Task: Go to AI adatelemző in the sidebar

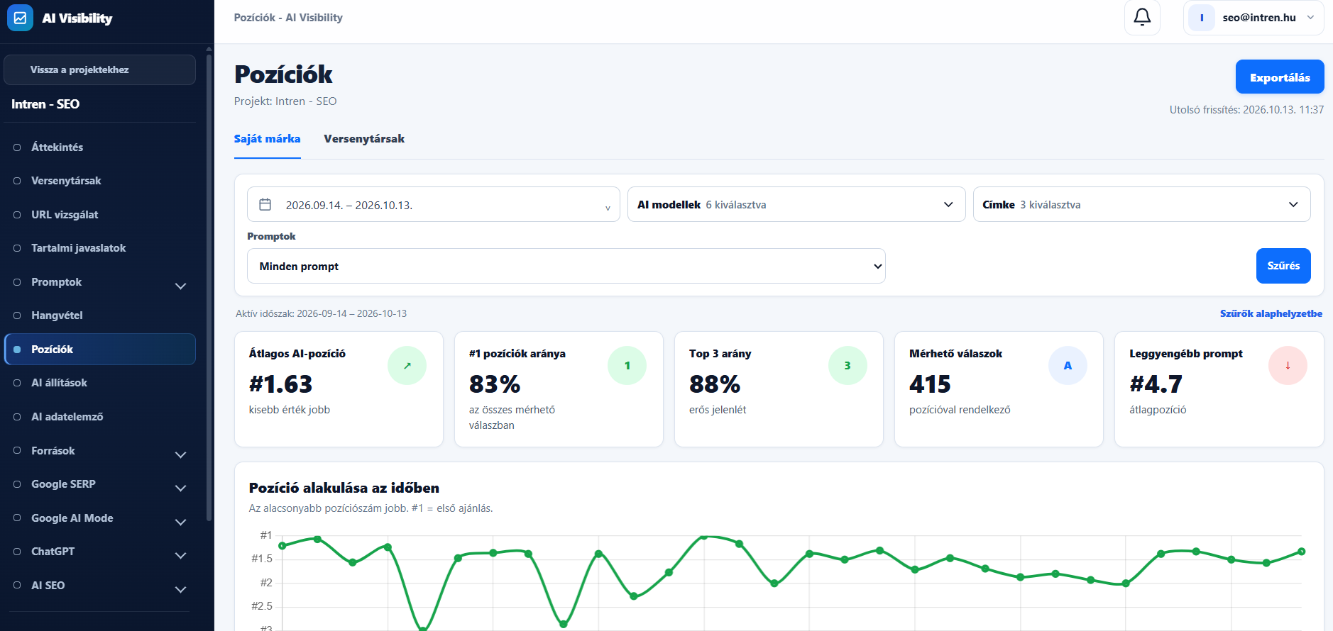Action: pyautogui.click(x=100, y=417)
